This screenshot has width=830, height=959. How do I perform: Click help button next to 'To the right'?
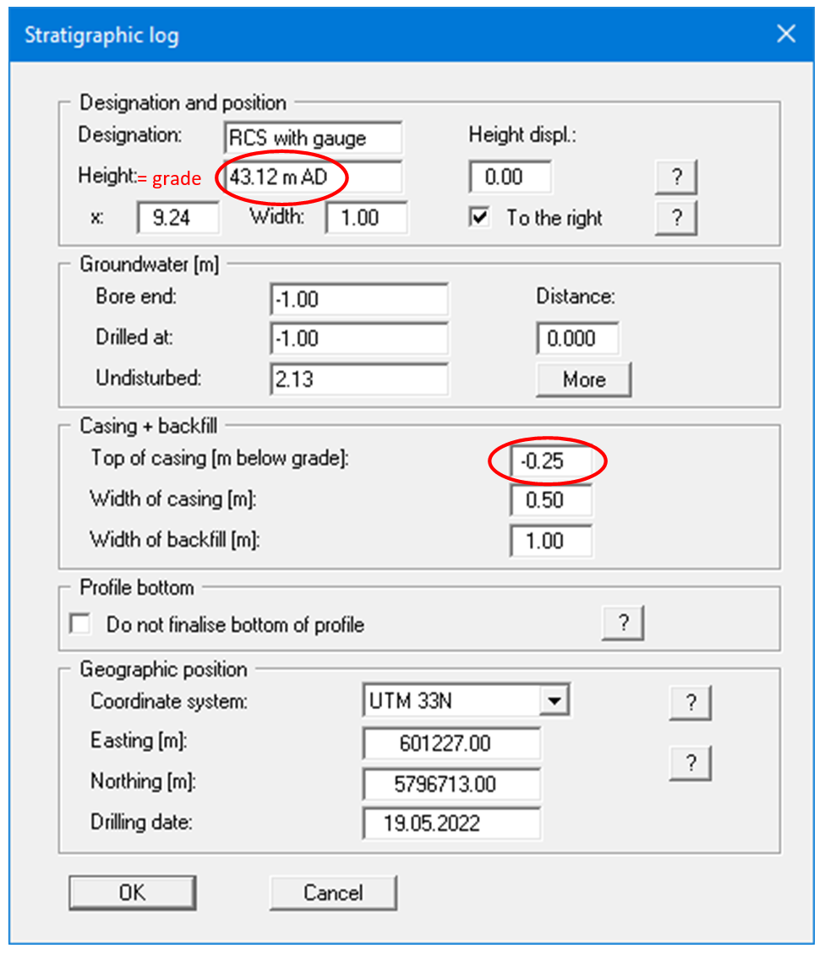pyautogui.click(x=676, y=218)
